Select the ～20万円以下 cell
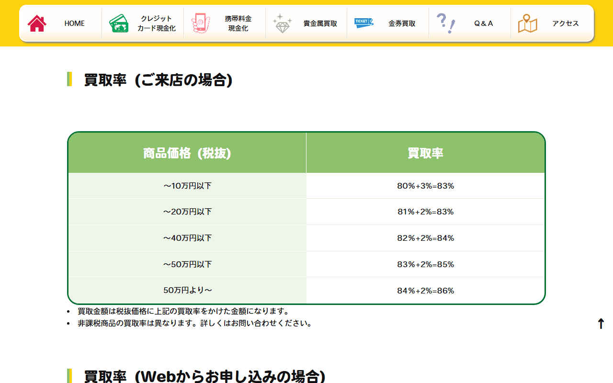Viewport: 613px width, 383px height. click(187, 212)
